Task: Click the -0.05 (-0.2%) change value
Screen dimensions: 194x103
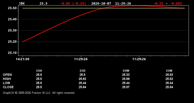Action: click(x=73, y=3)
